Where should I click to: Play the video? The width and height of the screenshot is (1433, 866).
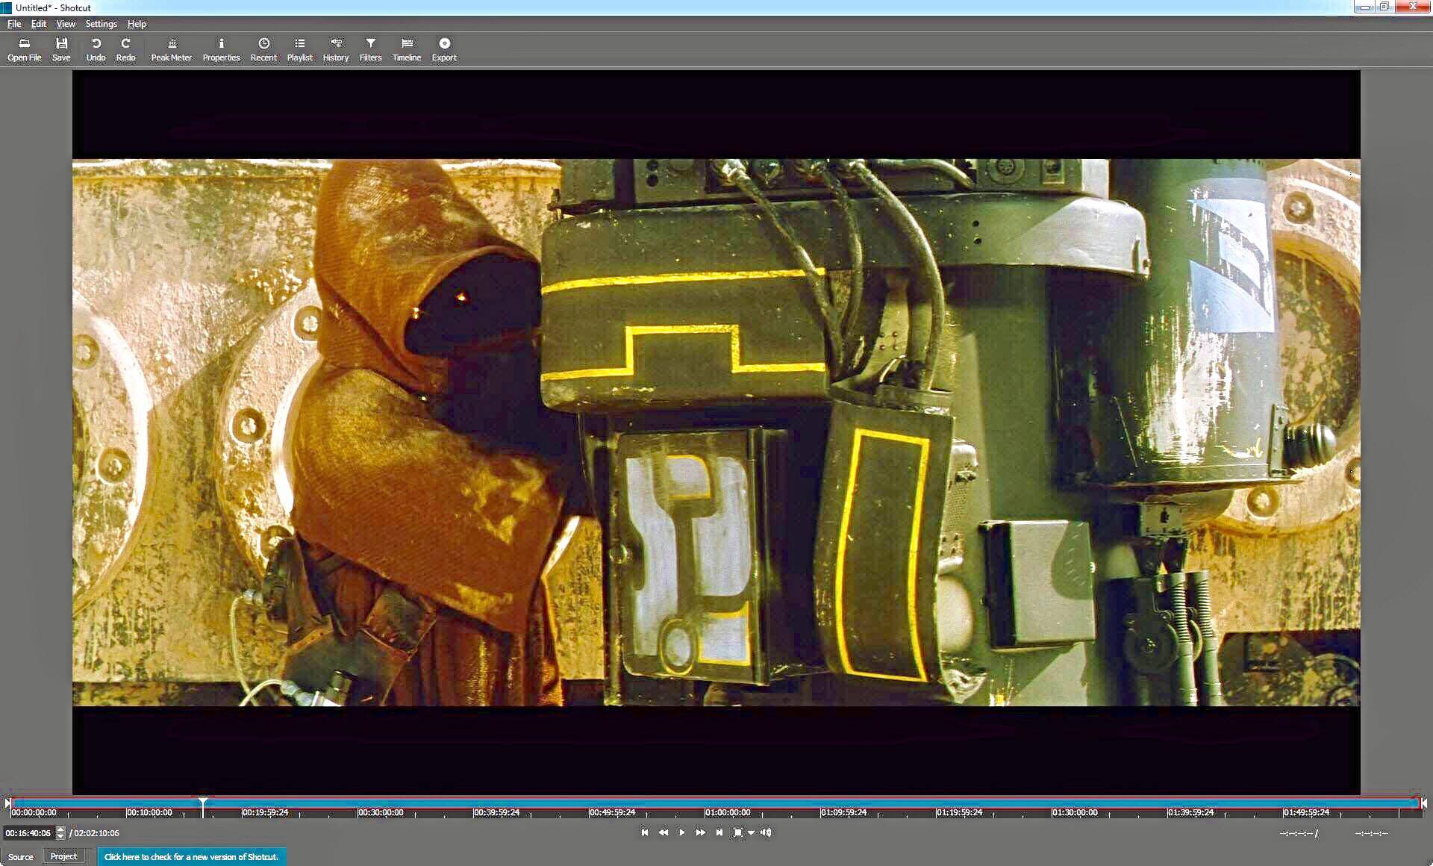[x=681, y=832]
